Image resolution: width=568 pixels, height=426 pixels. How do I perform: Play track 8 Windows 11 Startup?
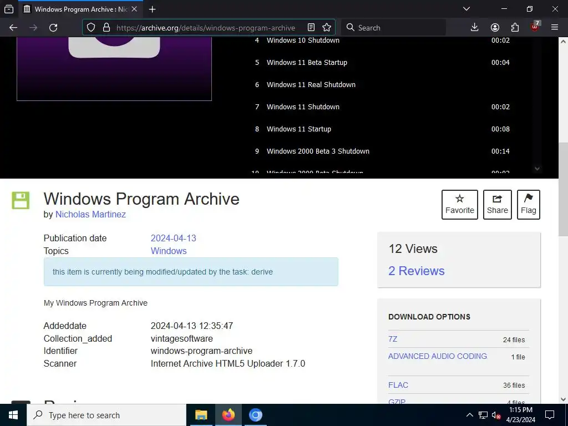[x=382, y=129]
